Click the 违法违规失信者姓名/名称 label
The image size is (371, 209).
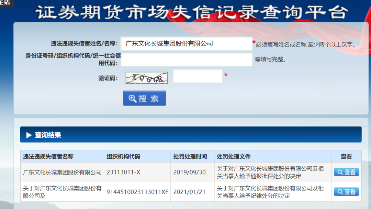(x=84, y=43)
